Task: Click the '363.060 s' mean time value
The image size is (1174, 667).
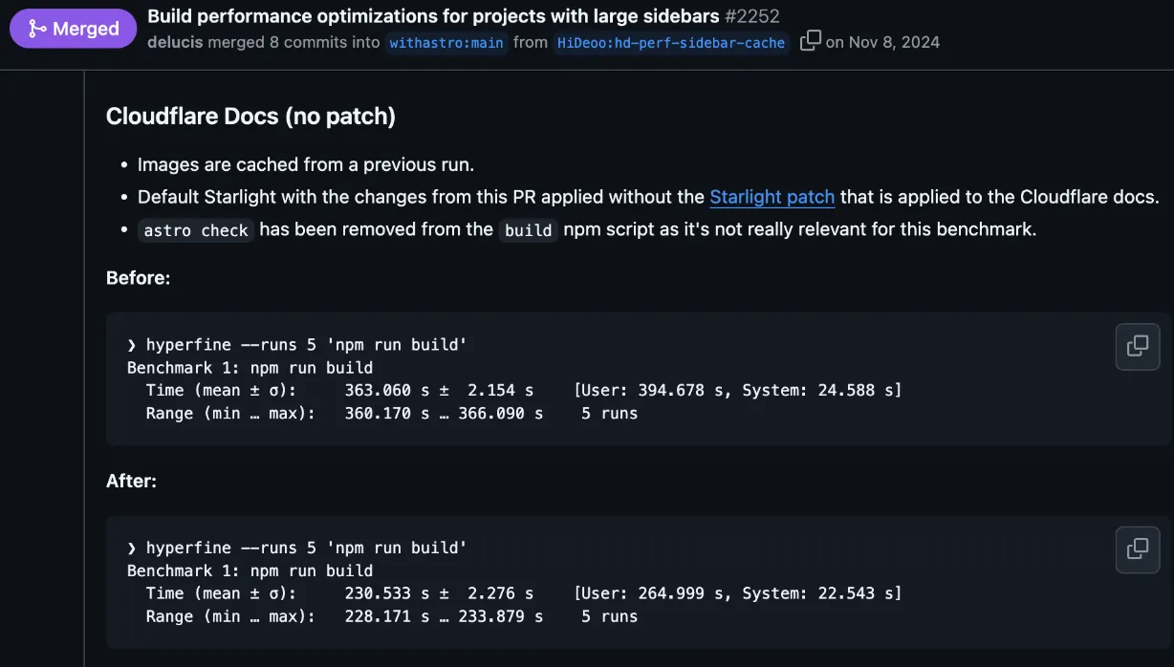Action: pyautogui.click(x=388, y=390)
